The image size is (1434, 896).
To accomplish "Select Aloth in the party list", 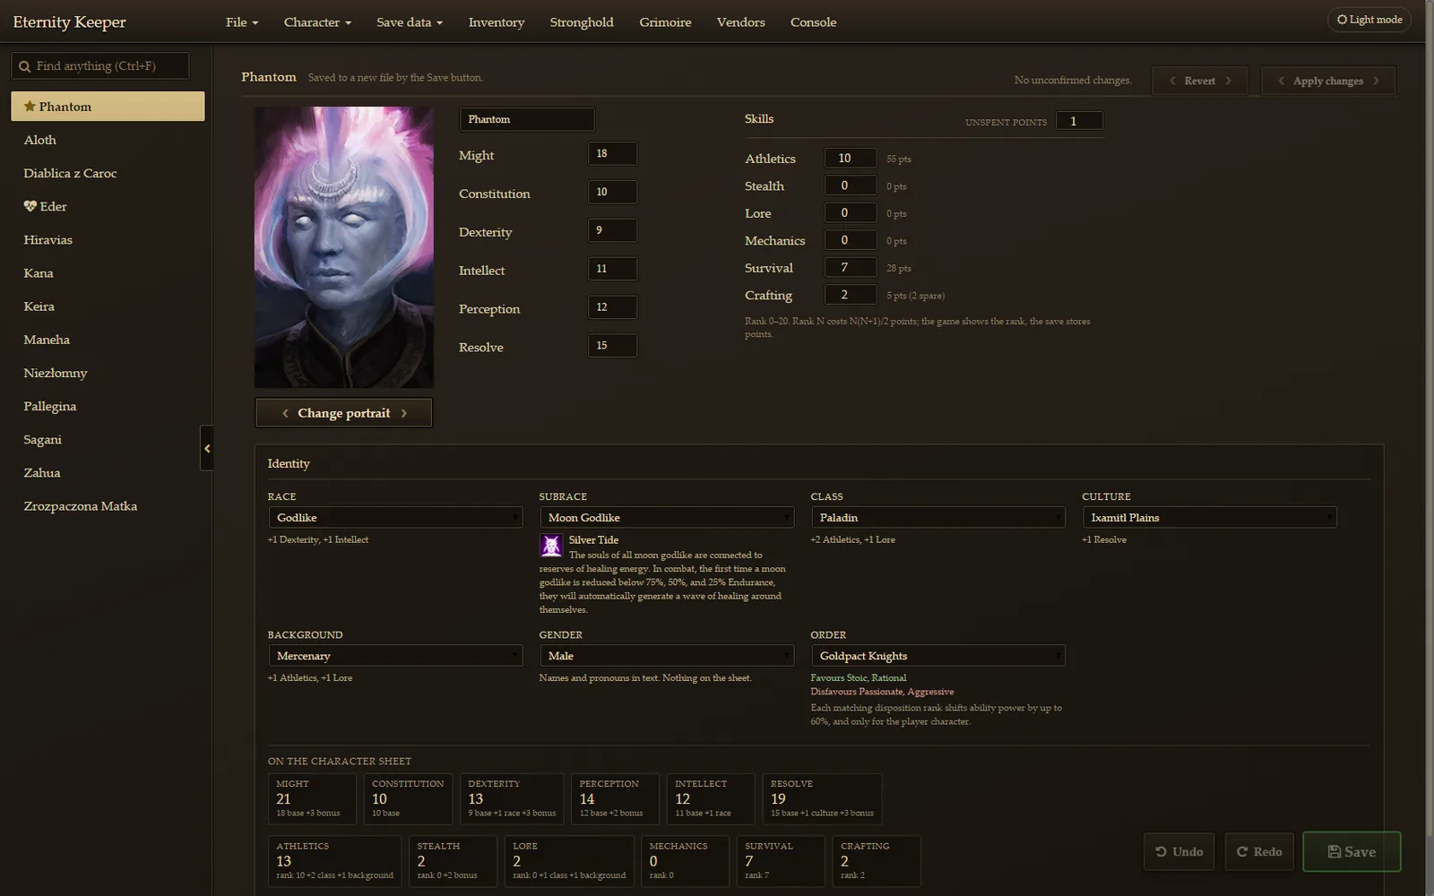I will [108, 140].
